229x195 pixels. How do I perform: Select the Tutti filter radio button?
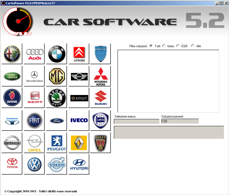[151, 46]
